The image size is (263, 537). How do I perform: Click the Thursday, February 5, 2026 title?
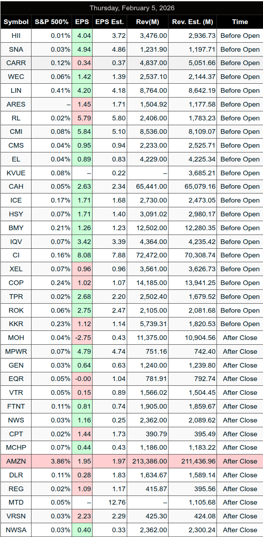pos(131,8)
